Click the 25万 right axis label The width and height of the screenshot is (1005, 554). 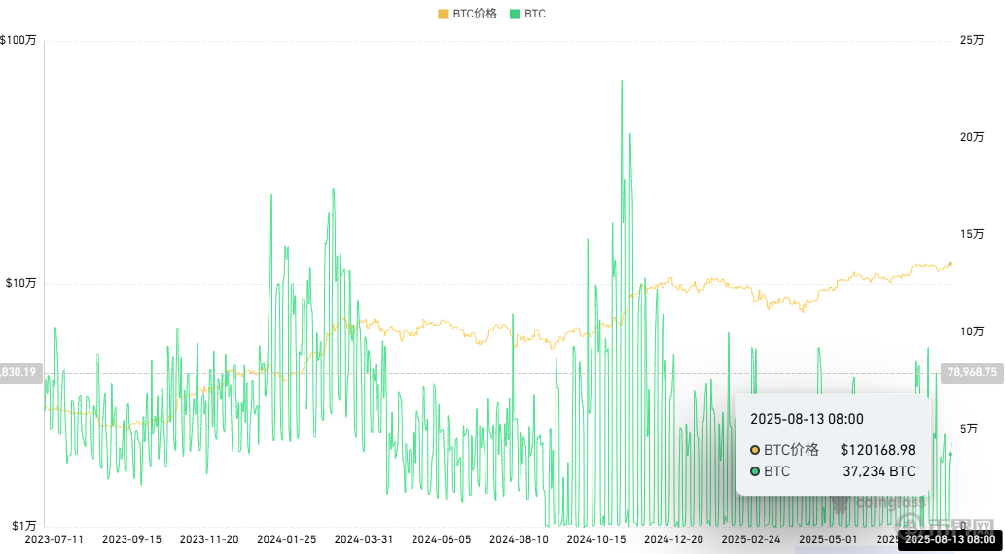coord(971,41)
